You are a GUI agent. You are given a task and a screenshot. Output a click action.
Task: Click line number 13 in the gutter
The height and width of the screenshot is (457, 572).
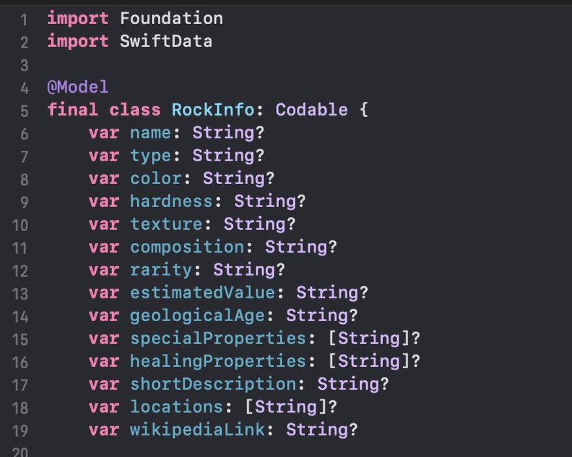click(x=20, y=293)
